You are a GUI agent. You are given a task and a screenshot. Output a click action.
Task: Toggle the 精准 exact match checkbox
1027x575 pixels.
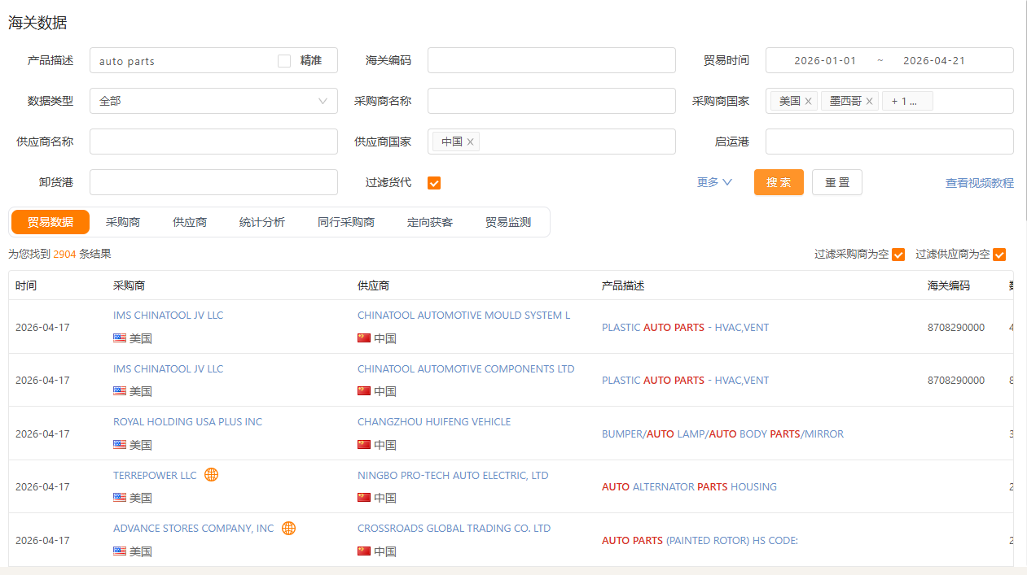tap(284, 61)
